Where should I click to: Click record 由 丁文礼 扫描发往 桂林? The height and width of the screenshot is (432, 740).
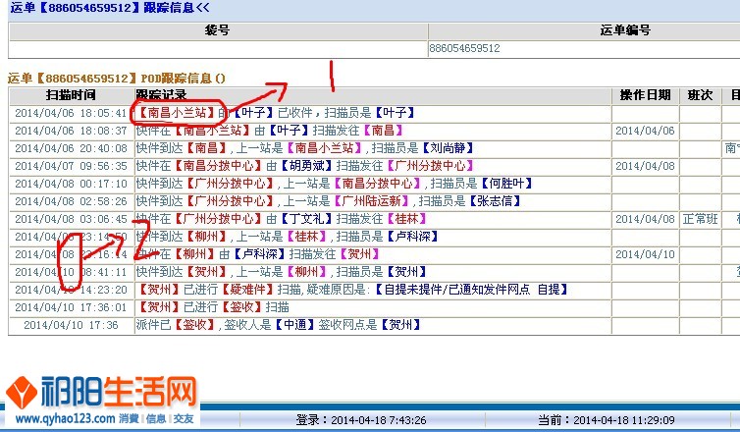[x=282, y=219]
